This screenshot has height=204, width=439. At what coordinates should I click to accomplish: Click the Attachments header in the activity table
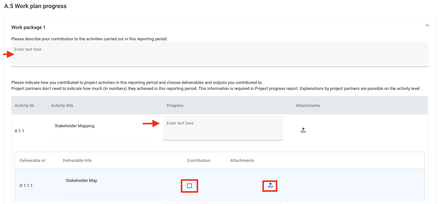pyautogui.click(x=308, y=105)
